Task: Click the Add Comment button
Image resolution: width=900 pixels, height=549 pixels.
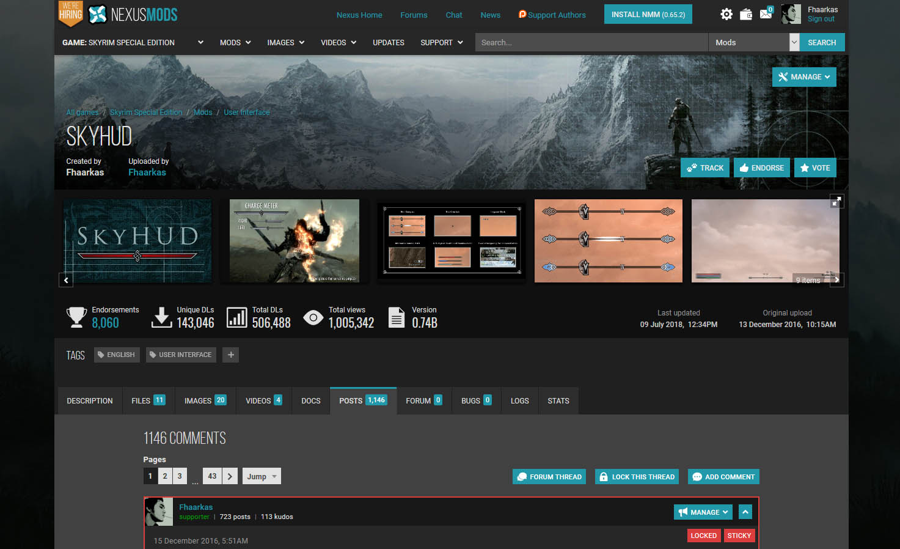Action: (x=723, y=477)
